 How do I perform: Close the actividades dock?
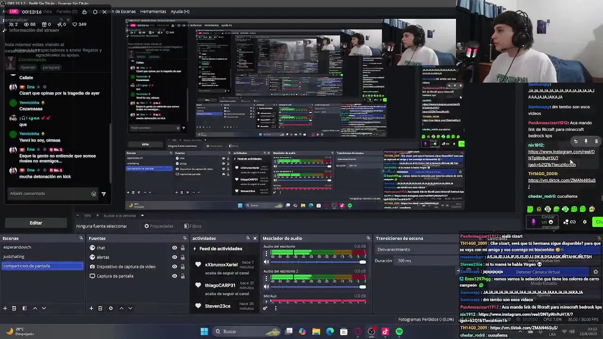(x=255, y=238)
